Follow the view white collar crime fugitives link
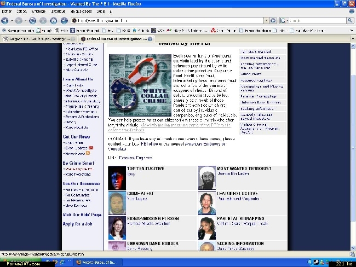The height and width of the screenshot is (267, 356). tap(169, 127)
